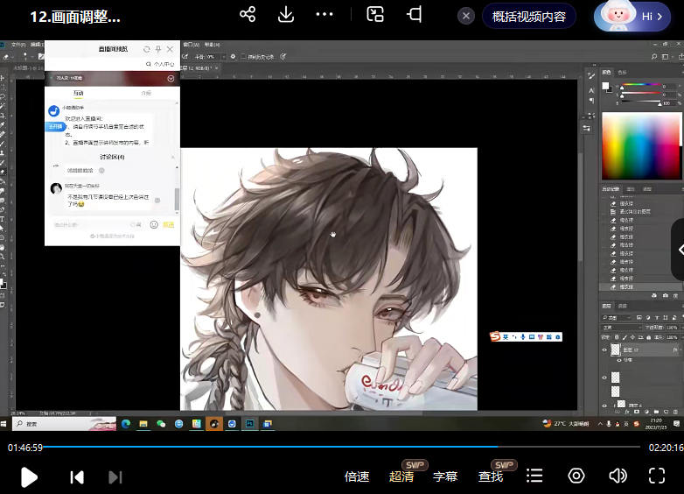Expand the side panel with the right-edge arrow

(678, 250)
